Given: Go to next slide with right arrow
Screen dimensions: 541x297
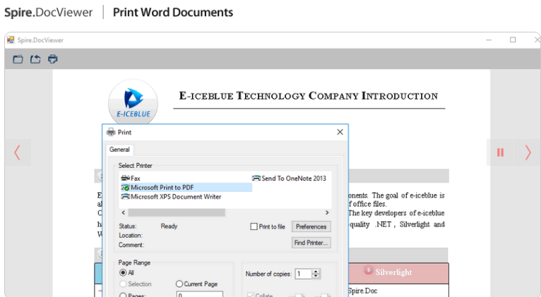Looking at the screenshot, I should tap(528, 152).
